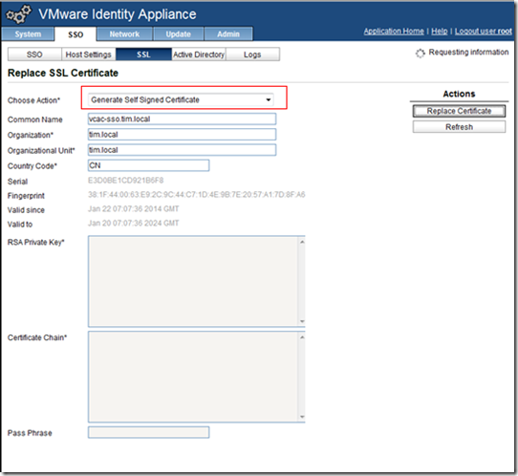Image resolution: width=518 pixels, height=476 pixels.
Task: Click the Replace Certificate button
Action: tap(459, 111)
